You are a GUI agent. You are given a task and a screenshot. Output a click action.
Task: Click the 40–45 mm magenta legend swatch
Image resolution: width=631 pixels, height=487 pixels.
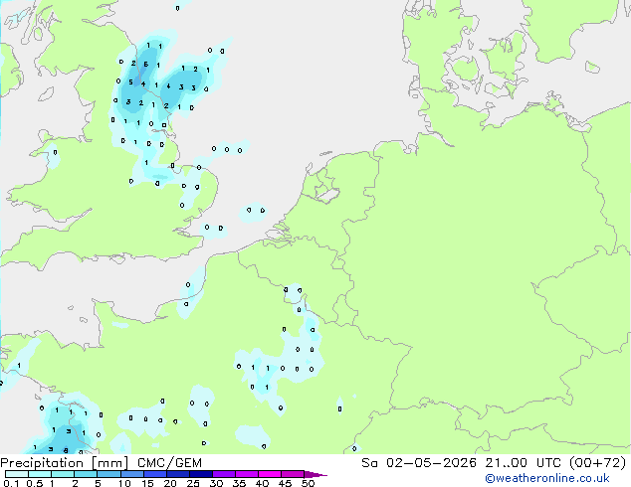(x=270, y=474)
